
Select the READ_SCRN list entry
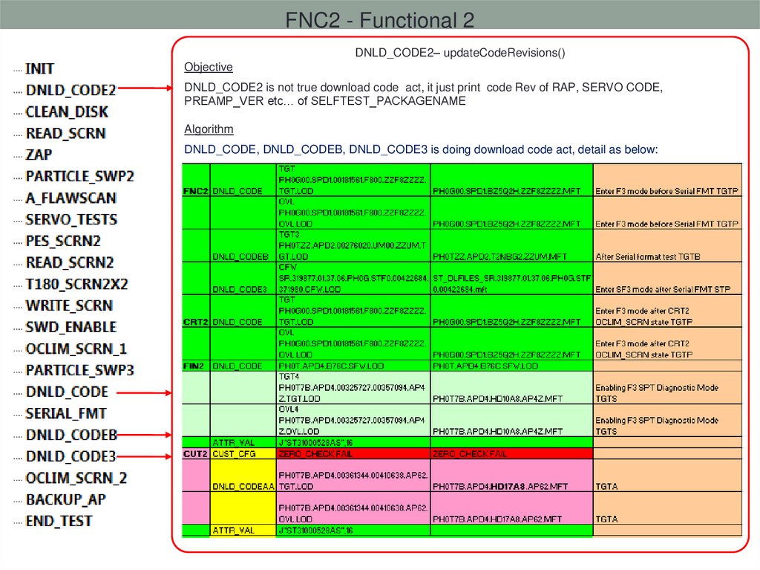pyautogui.click(x=65, y=133)
